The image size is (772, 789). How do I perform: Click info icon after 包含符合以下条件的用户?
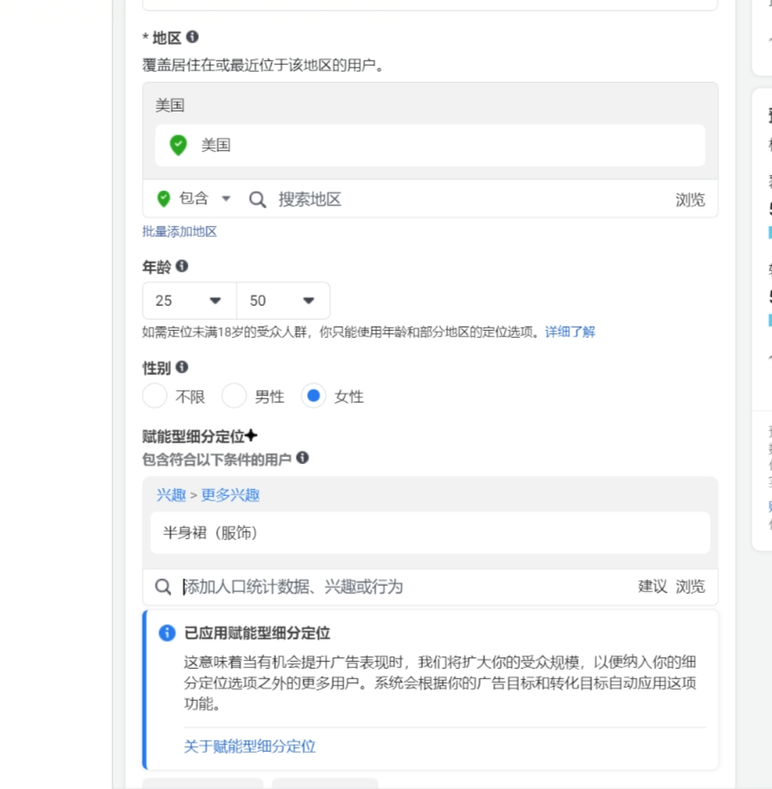point(303,458)
